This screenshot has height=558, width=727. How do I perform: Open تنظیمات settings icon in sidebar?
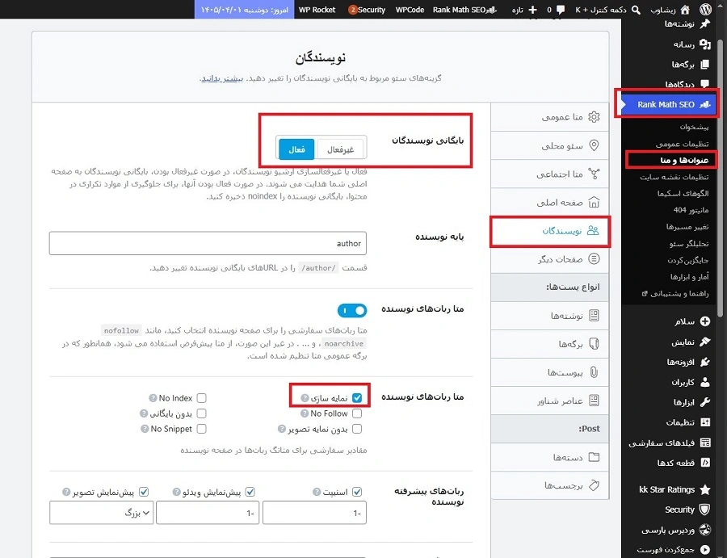coord(704,422)
